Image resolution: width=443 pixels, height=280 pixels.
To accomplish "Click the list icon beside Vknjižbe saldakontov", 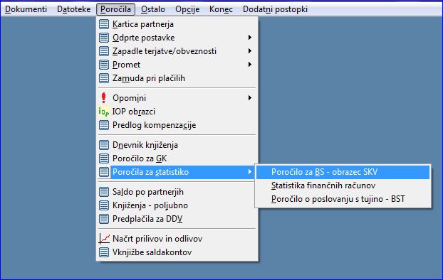I will (x=104, y=252).
